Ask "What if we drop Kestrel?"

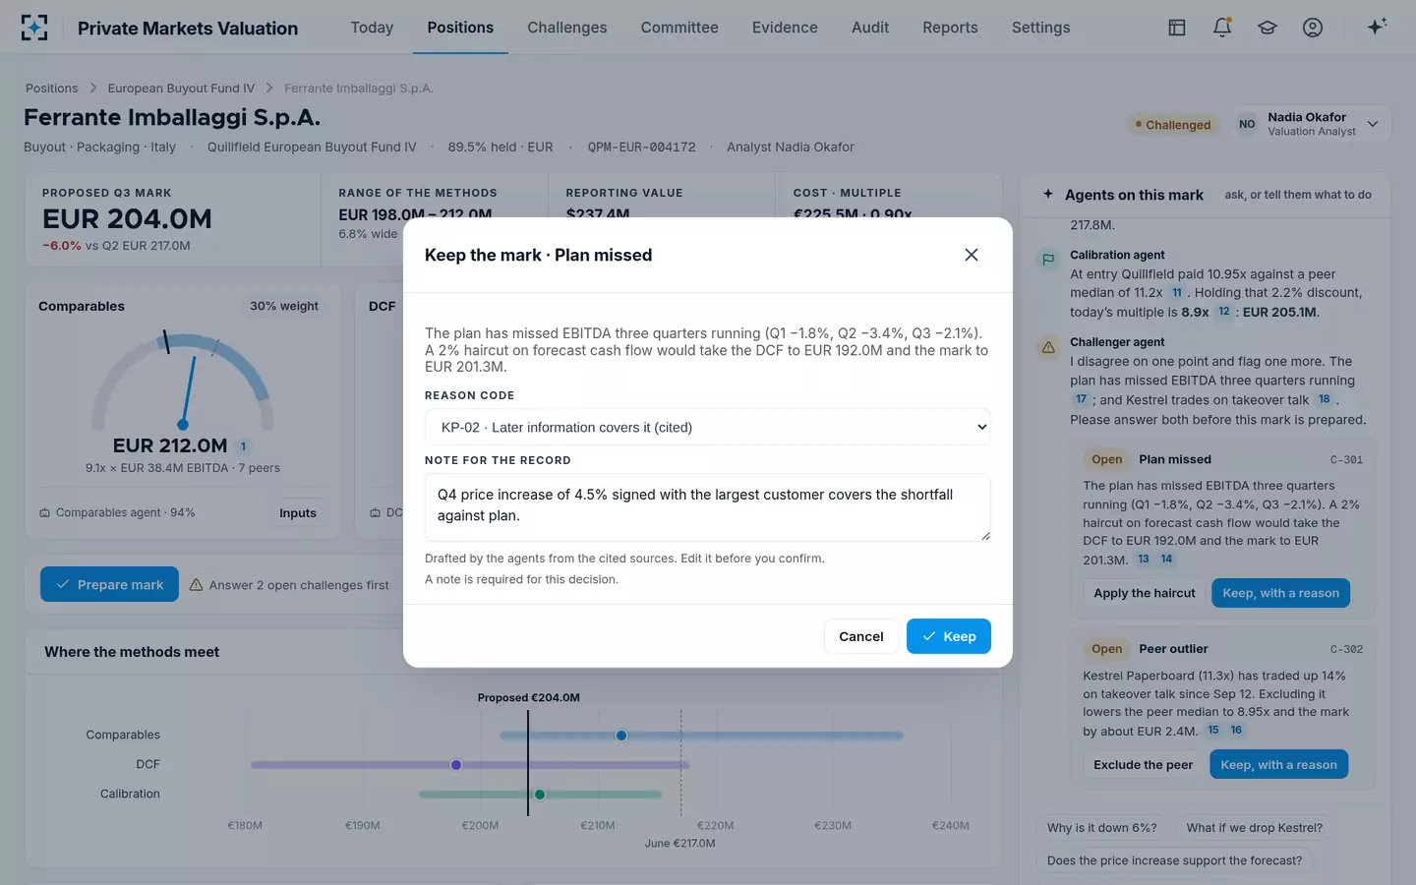click(1255, 828)
